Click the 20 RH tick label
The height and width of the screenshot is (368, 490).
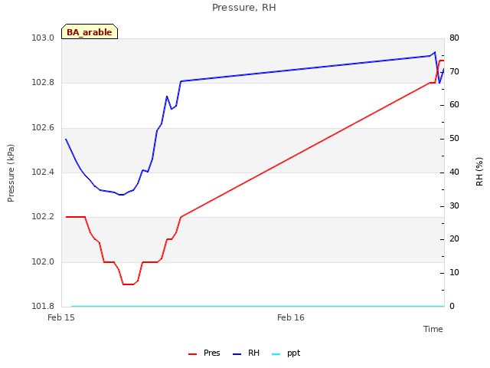tap(454, 238)
